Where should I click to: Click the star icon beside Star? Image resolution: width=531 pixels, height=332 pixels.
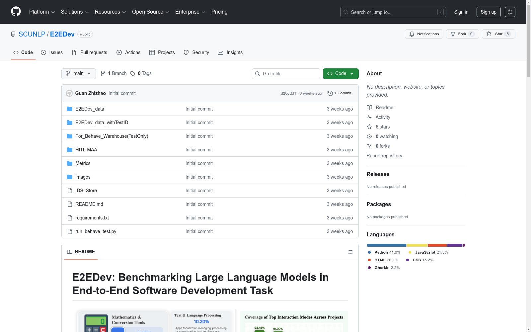[489, 34]
